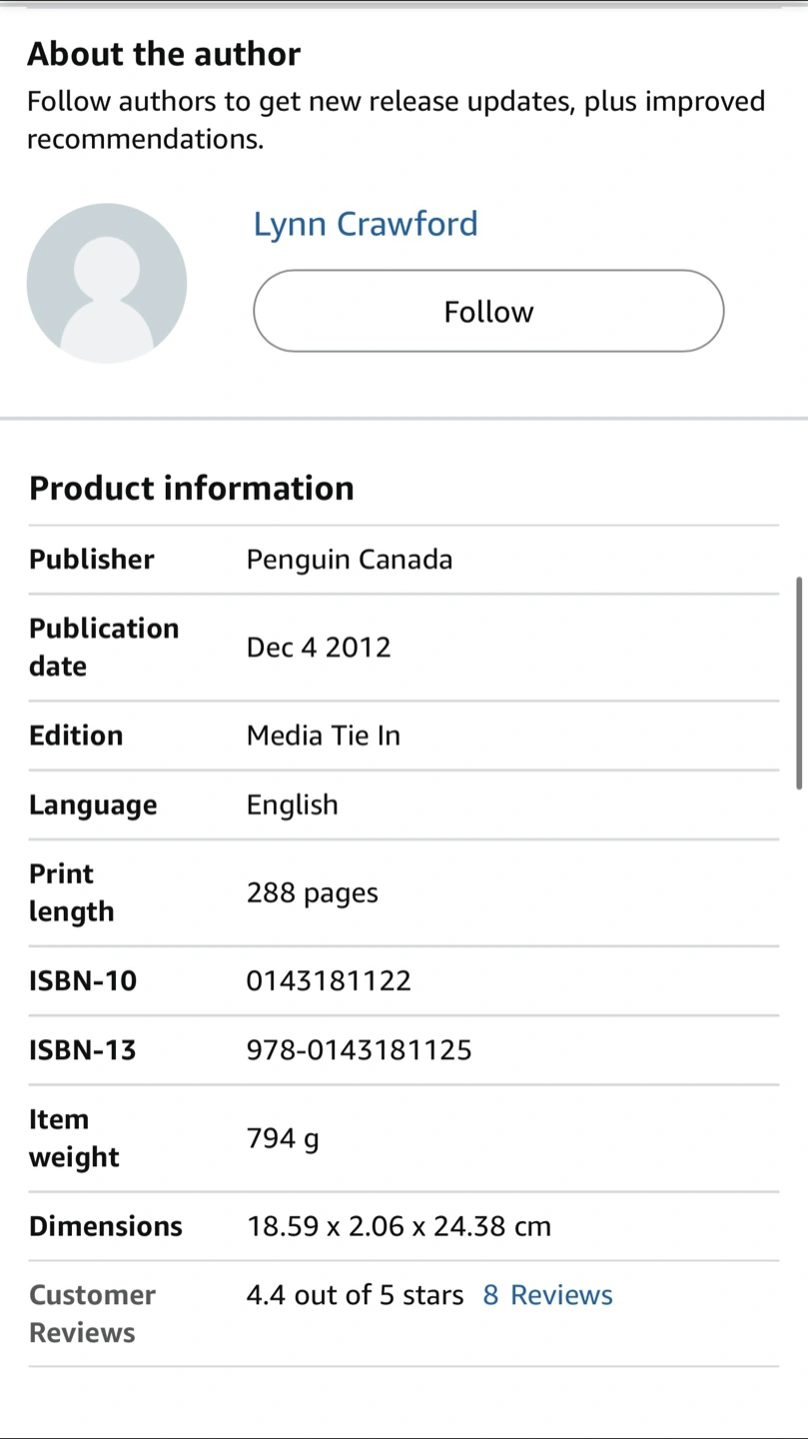Image resolution: width=808 pixels, height=1439 pixels.
Task: Select the Publisher row label
Action: point(92,560)
